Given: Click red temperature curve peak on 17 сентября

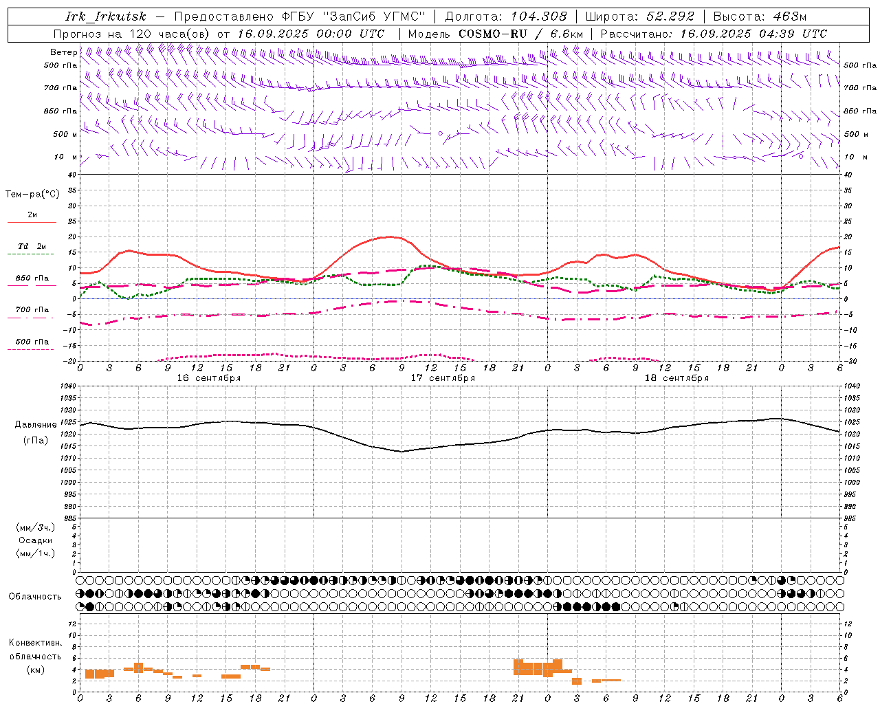Looking at the screenshot, I should click(x=392, y=236).
